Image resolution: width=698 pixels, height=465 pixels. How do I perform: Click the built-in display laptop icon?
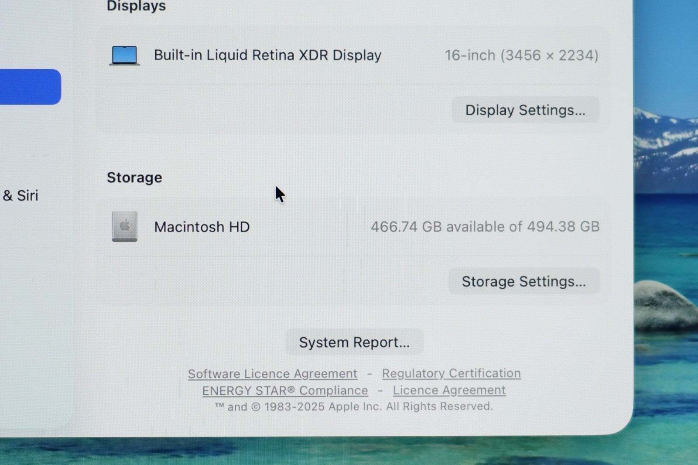pos(125,55)
